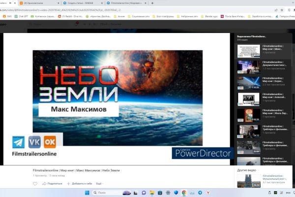Image resolution: width=295 pixels, height=197 pixels.
Task: Click the video title Небо Земли below player
Action: 76,170
